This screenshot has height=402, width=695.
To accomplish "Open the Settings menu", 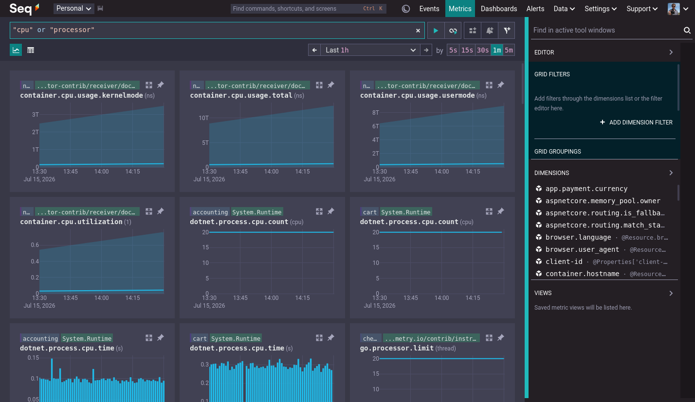I will click(x=601, y=9).
